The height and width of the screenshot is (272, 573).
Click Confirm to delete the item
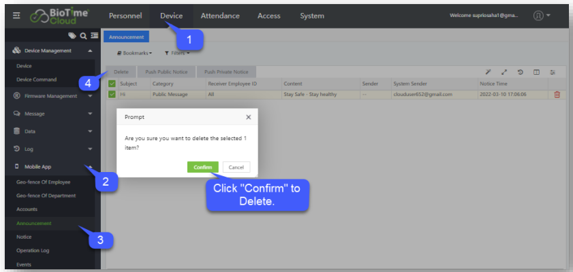click(203, 167)
